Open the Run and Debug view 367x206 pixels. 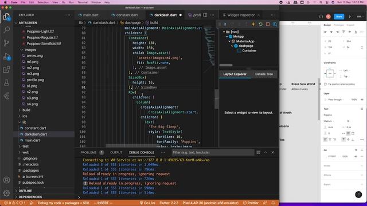click(6, 56)
